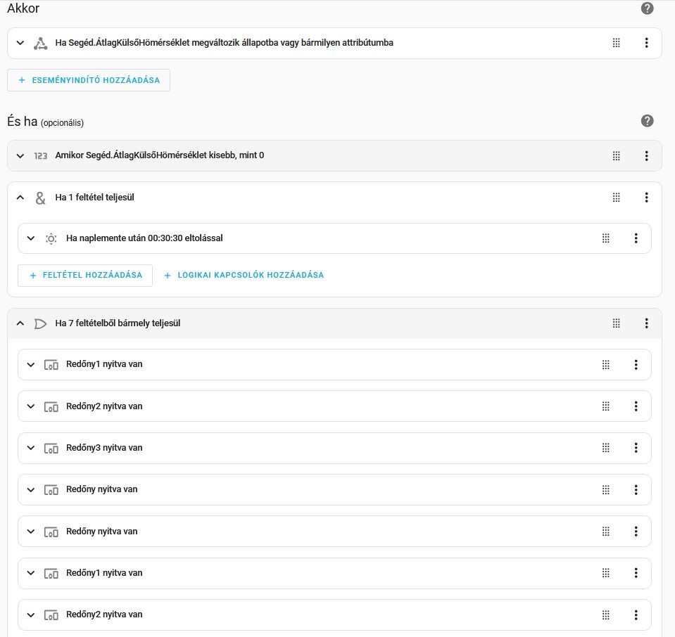Screen dimensions: 675x637
Task: Open overflow menu of the AND group
Action: [646, 198]
